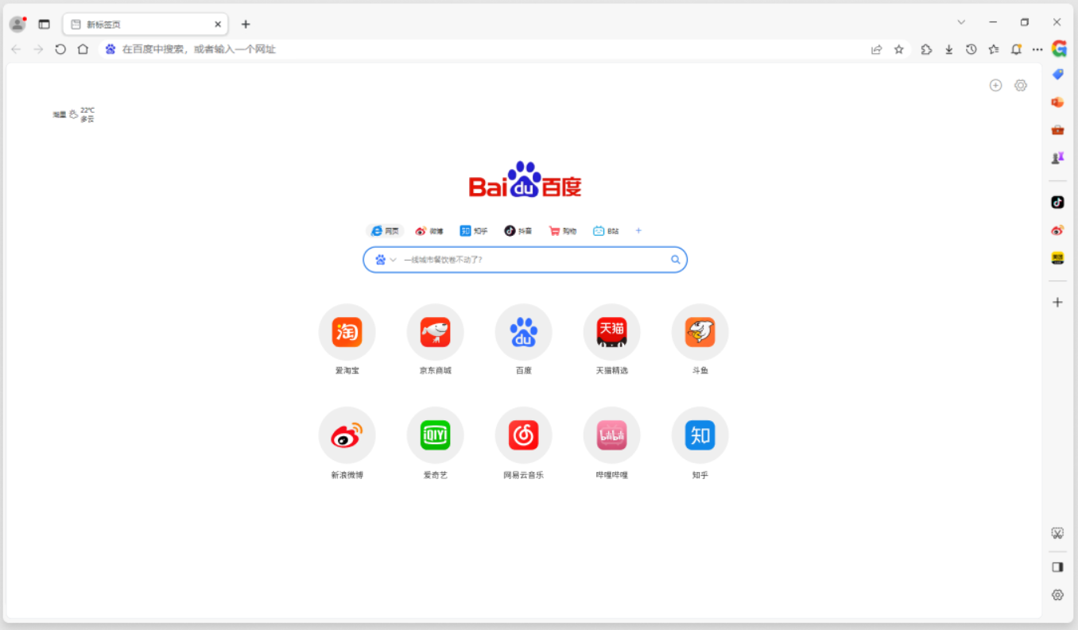Open the screenshot tool in the bottom sidebar
Image resolution: width=1078 pixels, height=630 pixels.
(x=1057, y=532)
